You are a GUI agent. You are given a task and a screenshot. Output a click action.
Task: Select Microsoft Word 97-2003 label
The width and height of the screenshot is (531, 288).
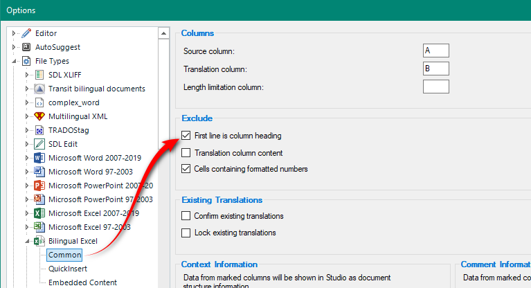91,172
